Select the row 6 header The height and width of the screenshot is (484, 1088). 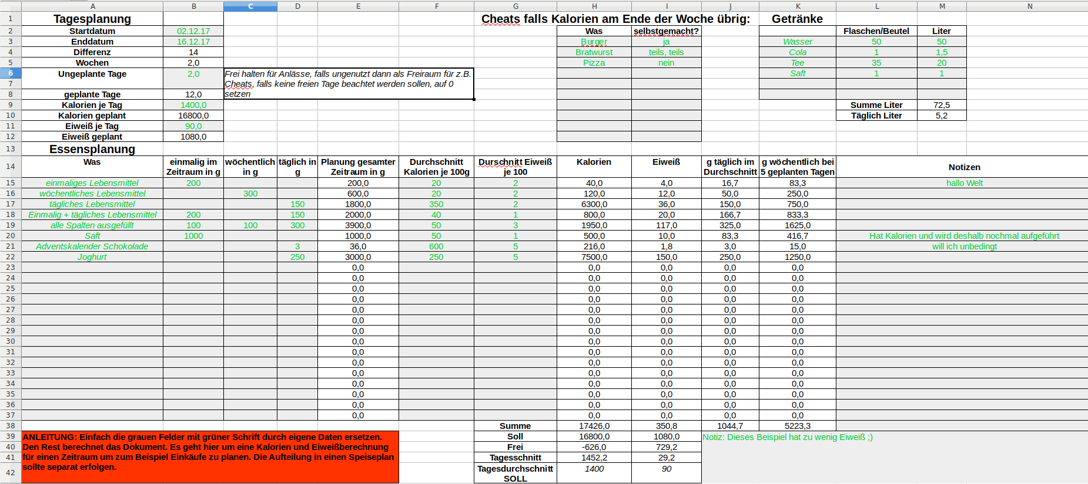click(11, 73)
